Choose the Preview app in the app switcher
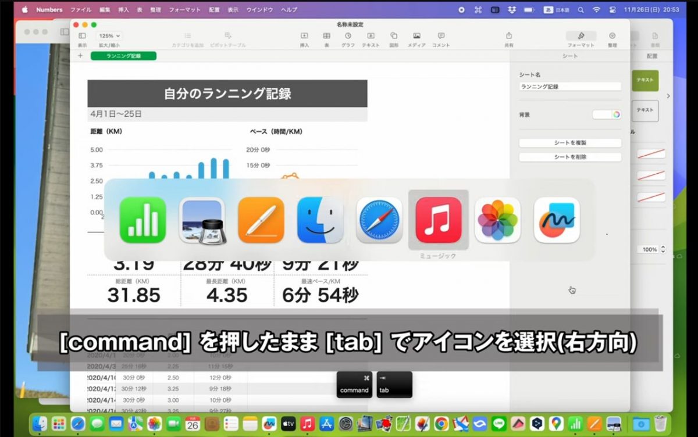The height and width of the screenshot is (437, 698). tap(202, 220)
